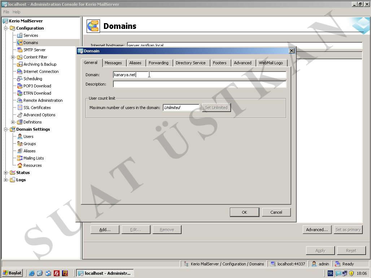This screenshot has height=278, width=371.
Task: Click the Add... button in Domains
Action: [x=105, y=230]
